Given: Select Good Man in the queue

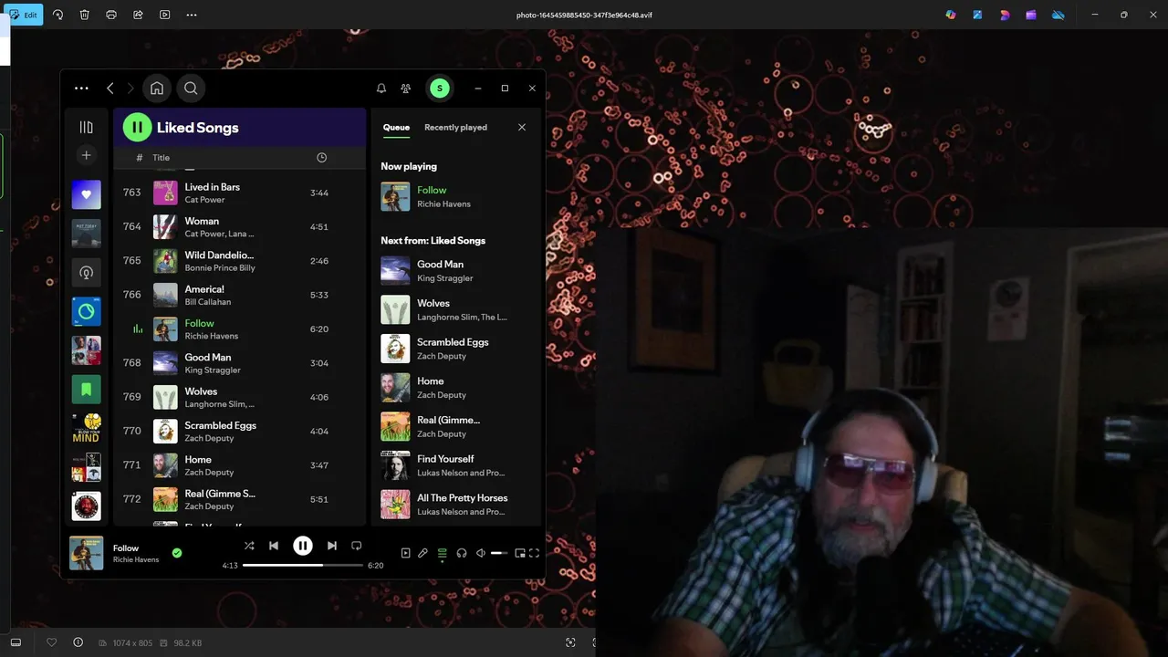Looking at the screenshot, I should [455, 271].
